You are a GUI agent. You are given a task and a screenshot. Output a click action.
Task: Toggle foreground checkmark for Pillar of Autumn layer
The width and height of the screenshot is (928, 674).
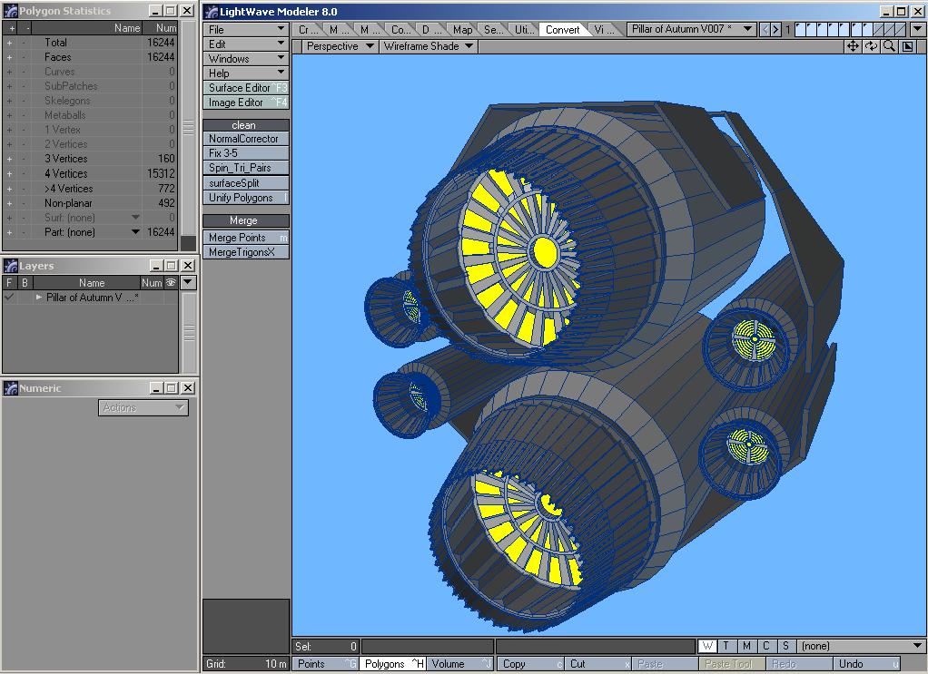coord(9,298)
